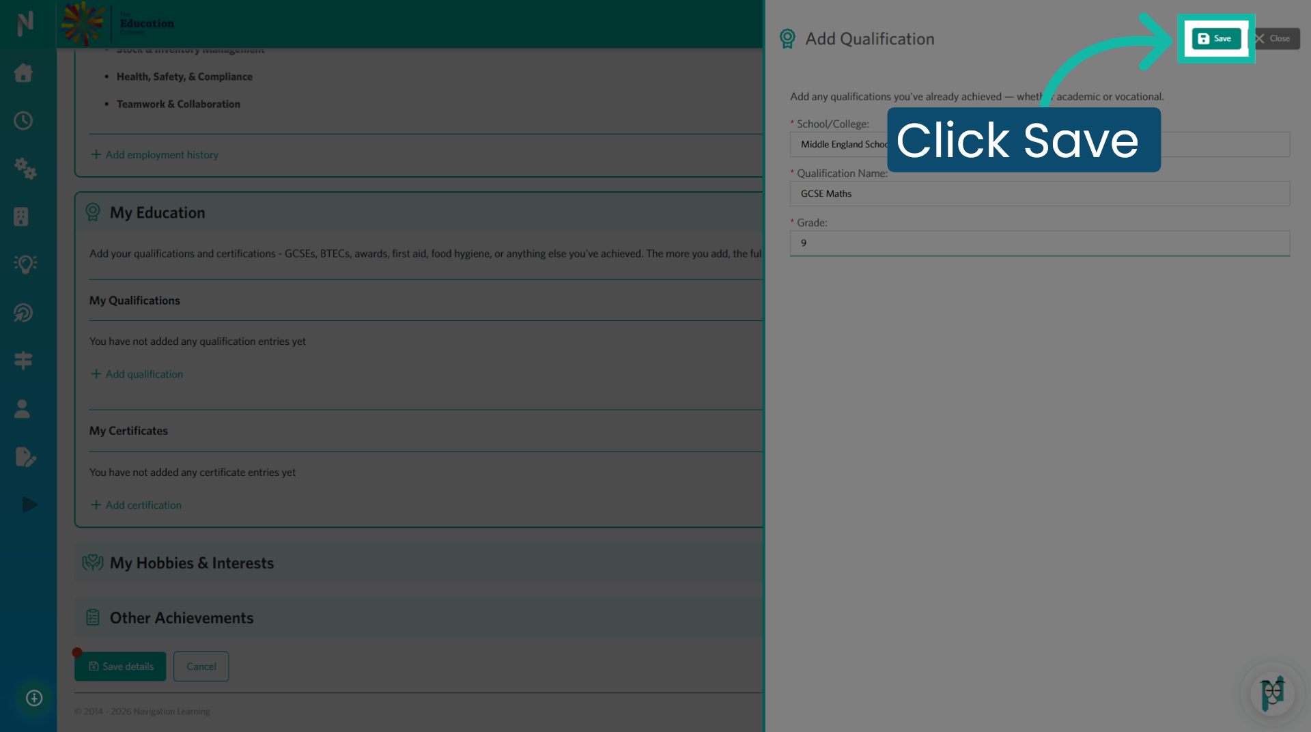The height and width of the screenshot is (732, 1311).
Task: Click Add certification link
Action: pyautogui.click(x=136, y=505)
